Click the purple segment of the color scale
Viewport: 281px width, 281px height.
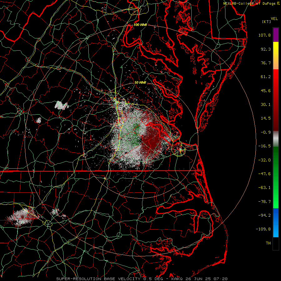pyautogui.click(x=276, y=35)
